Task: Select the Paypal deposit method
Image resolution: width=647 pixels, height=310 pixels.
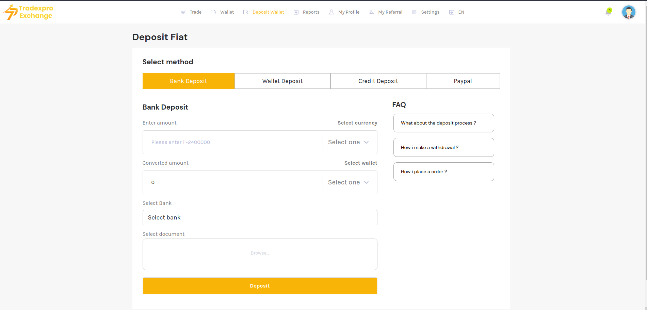Action: pos(463,81)
